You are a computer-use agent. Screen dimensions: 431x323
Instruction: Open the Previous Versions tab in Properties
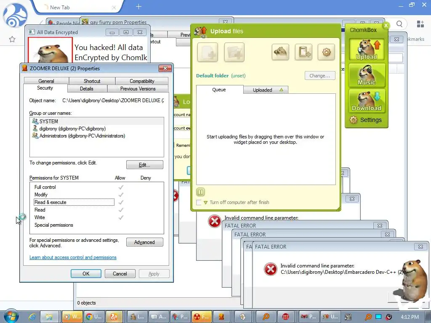tap(138, 89)
